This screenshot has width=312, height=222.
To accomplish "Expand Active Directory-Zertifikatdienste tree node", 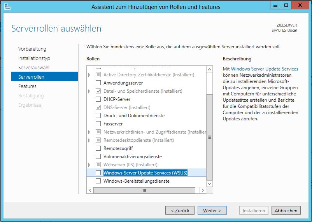I will (x=89, y=75).
